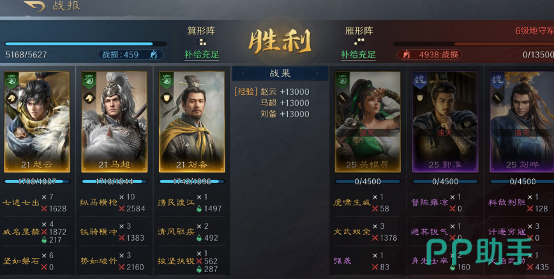Click left army's 补给充足 supply link
The height and width of the screenshot is (279, 554).
pyautogui.click(x=202, y=55)
